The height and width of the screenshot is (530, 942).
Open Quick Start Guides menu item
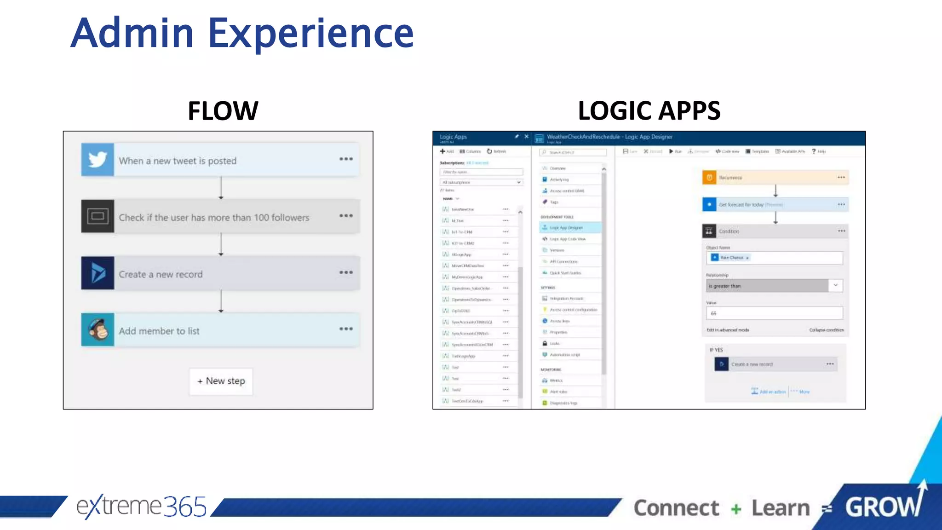[570, 273]
